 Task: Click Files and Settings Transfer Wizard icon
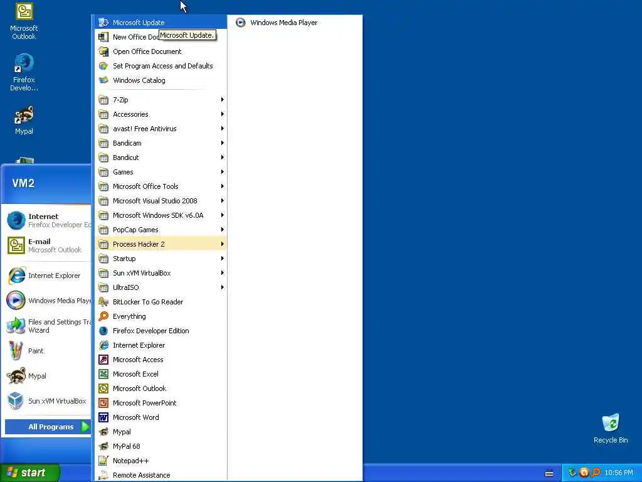tap(16, 326)
